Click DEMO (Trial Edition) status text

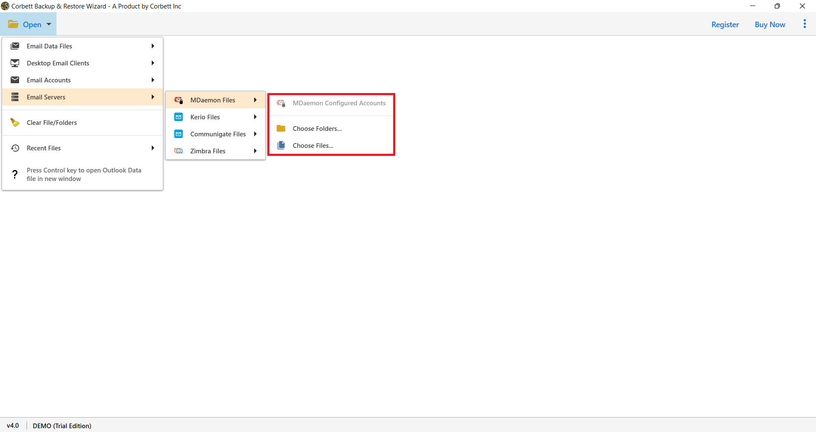62,426
